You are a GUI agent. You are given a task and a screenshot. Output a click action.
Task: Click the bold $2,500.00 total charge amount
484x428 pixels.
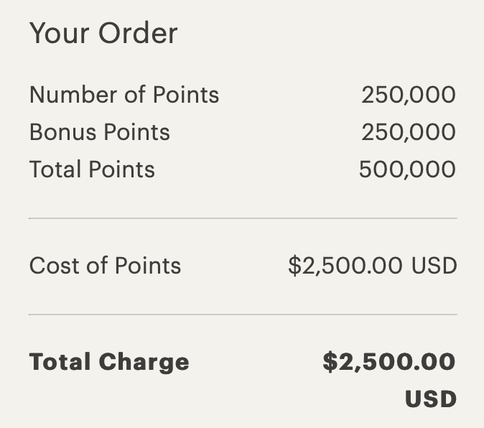(x=389, y=362)
